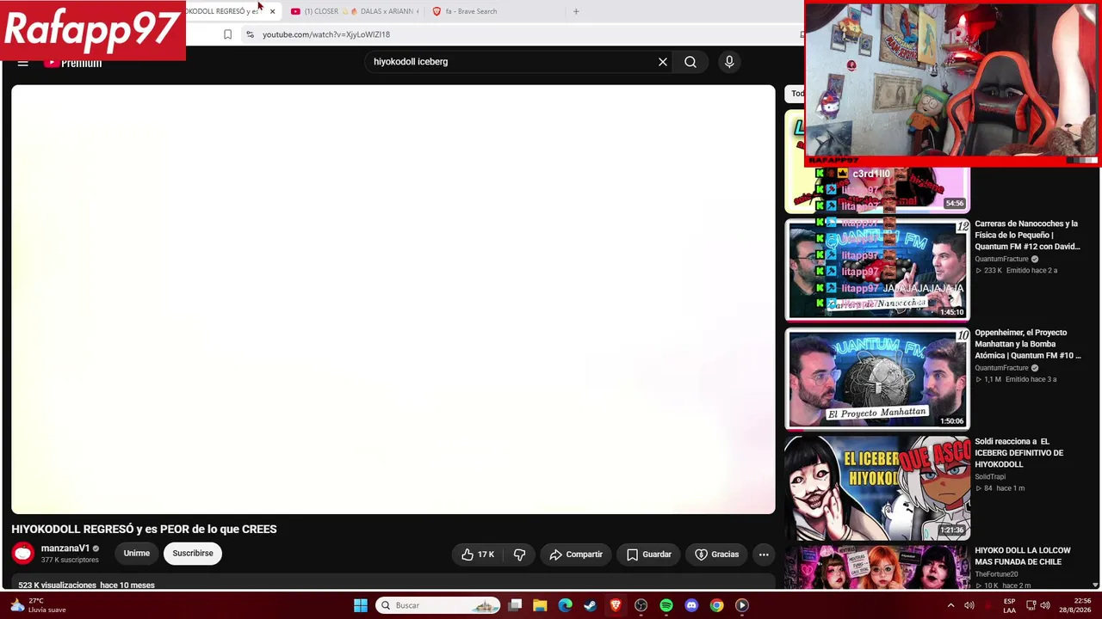Open the Carreras de Nanocoches video thumbnail

point(877,270)
